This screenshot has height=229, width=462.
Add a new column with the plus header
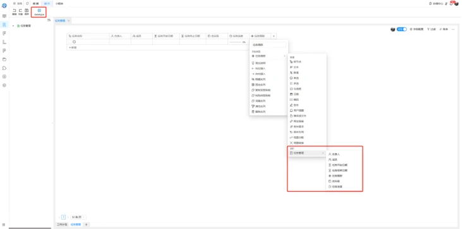pos(274,36)
